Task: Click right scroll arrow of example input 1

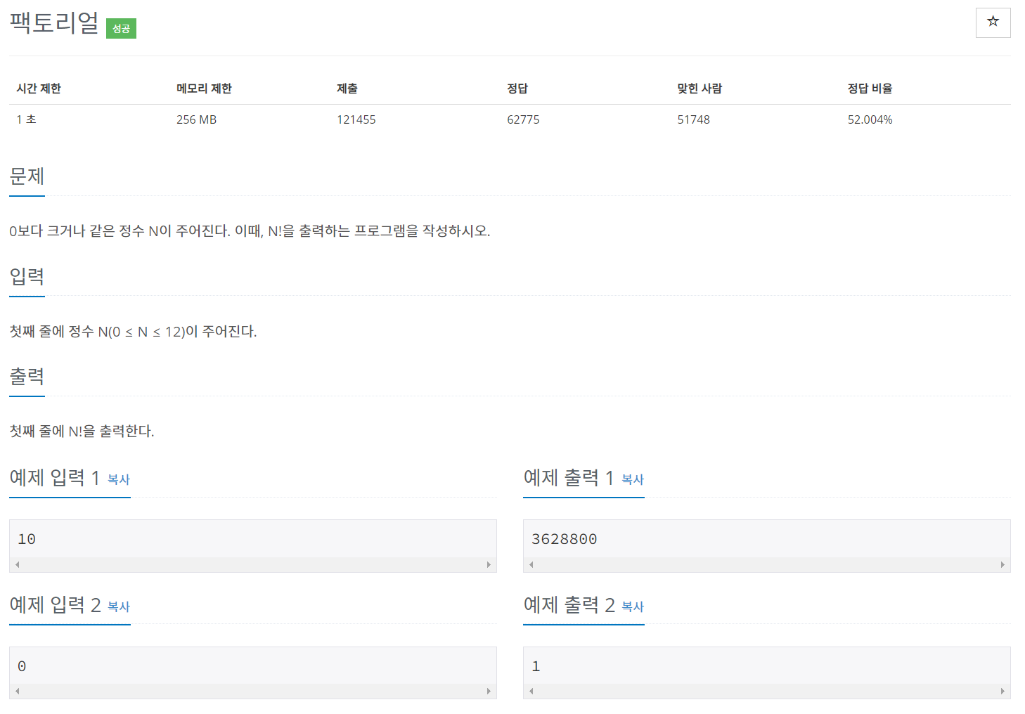Action: 489,564
